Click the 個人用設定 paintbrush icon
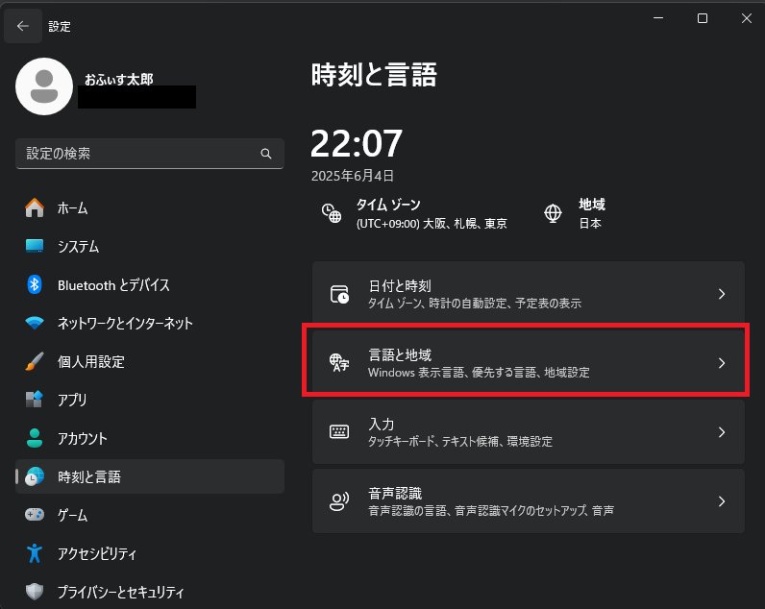 point(35,361)
